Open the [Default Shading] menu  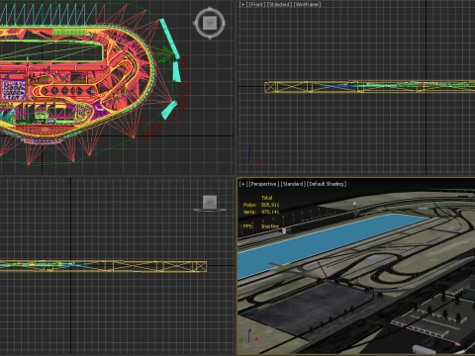point(327,184)
